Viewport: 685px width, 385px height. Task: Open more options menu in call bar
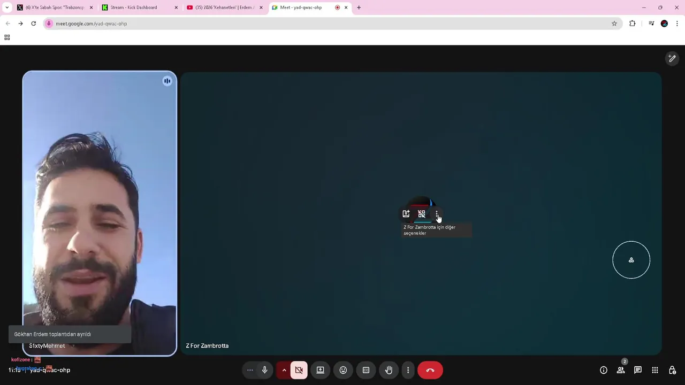click(408, 370)
